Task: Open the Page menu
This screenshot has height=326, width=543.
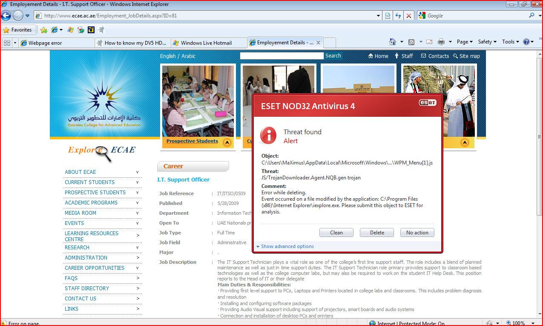Action: 465,42
